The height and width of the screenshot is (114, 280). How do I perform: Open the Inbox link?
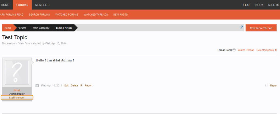[259, 5]
